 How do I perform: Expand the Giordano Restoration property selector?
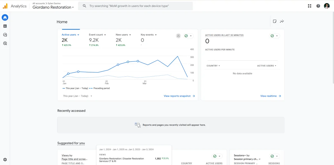click(53, 7)
